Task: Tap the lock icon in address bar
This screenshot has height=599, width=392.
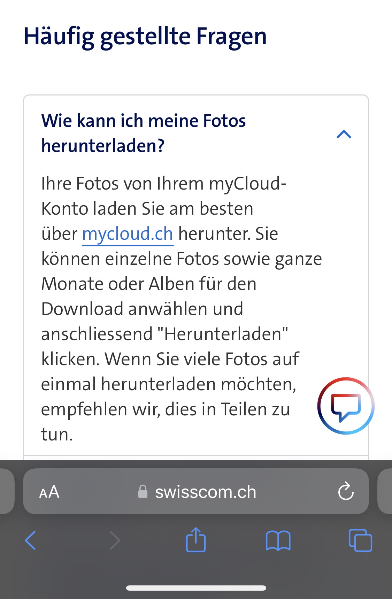Action: point(143,492)
